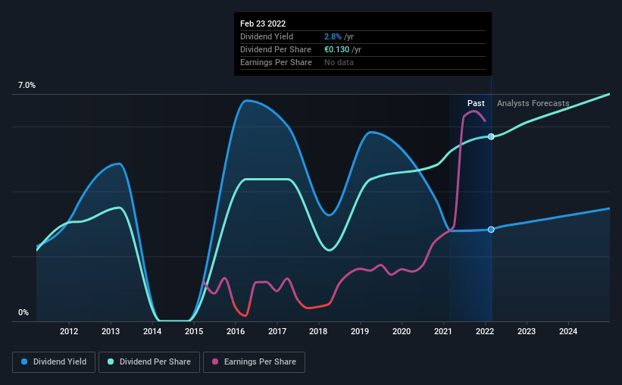Click the 2024 x-axis year label
Image resolution: width=622 pixels, height=385 pixels.
[x=568, y=331]
